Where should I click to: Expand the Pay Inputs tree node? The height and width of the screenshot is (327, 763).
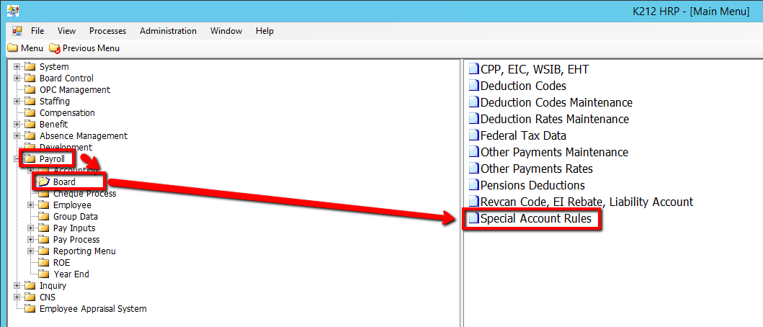tap(31, 228)
